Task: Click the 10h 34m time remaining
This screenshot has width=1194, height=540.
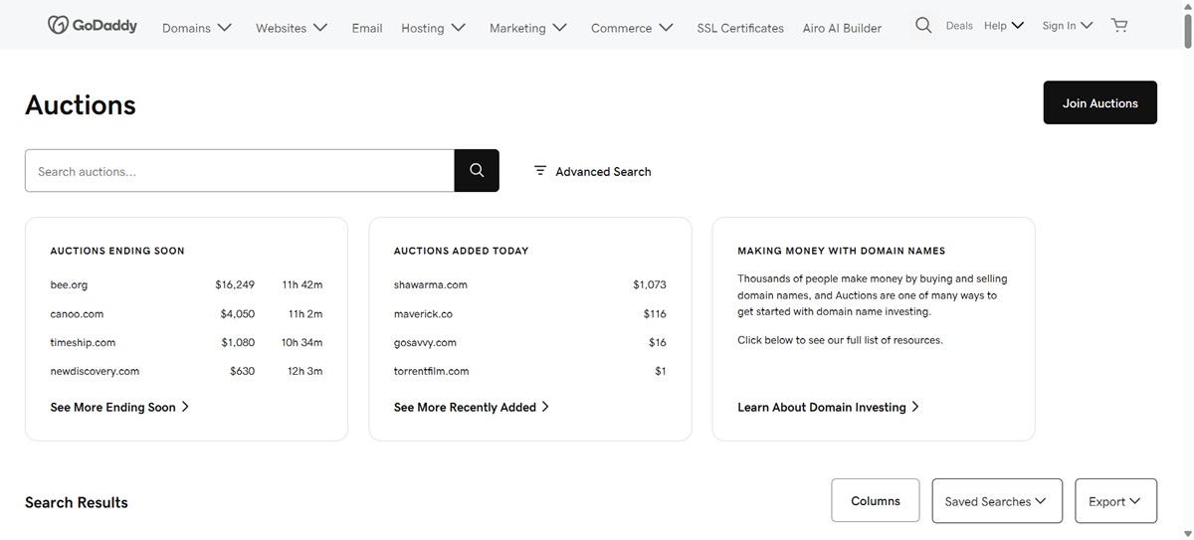Action: point(301,342)
